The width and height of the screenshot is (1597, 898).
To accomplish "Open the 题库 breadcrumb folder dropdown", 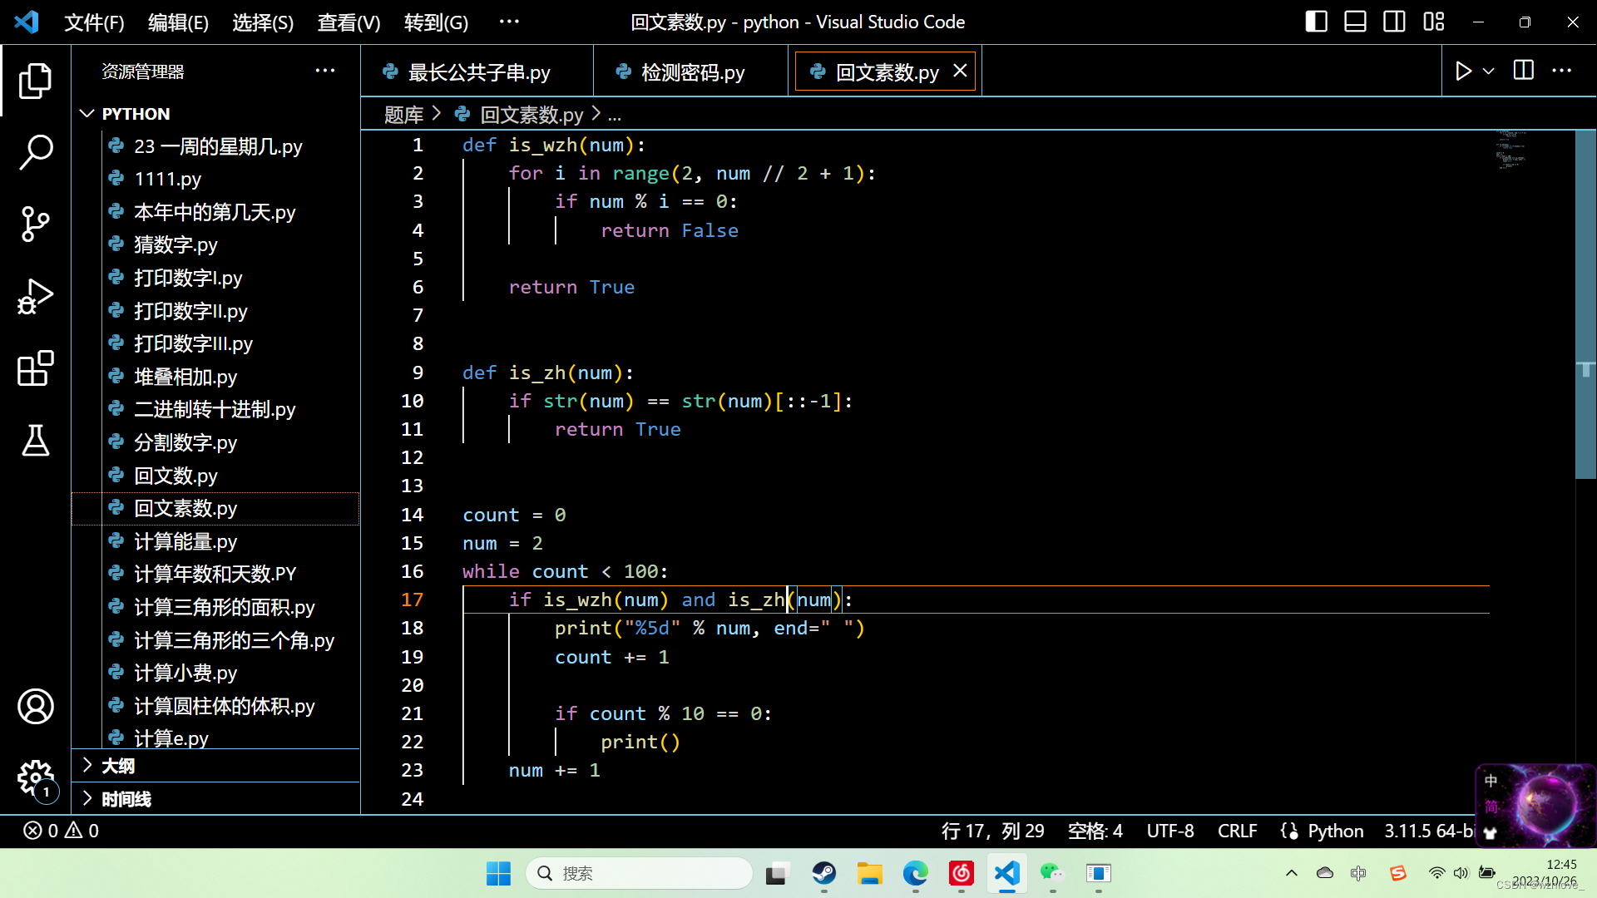I will pyautogui.click(x=403, y=115).
